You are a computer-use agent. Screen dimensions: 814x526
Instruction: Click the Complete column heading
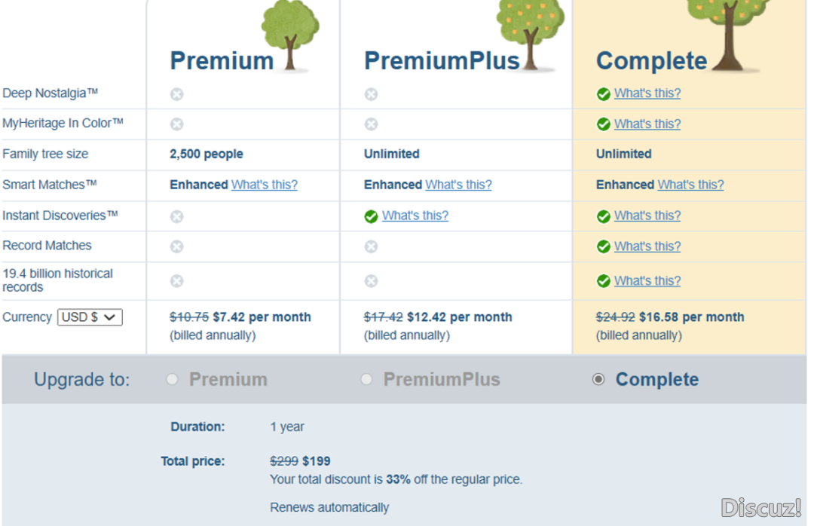coord(651,61)
